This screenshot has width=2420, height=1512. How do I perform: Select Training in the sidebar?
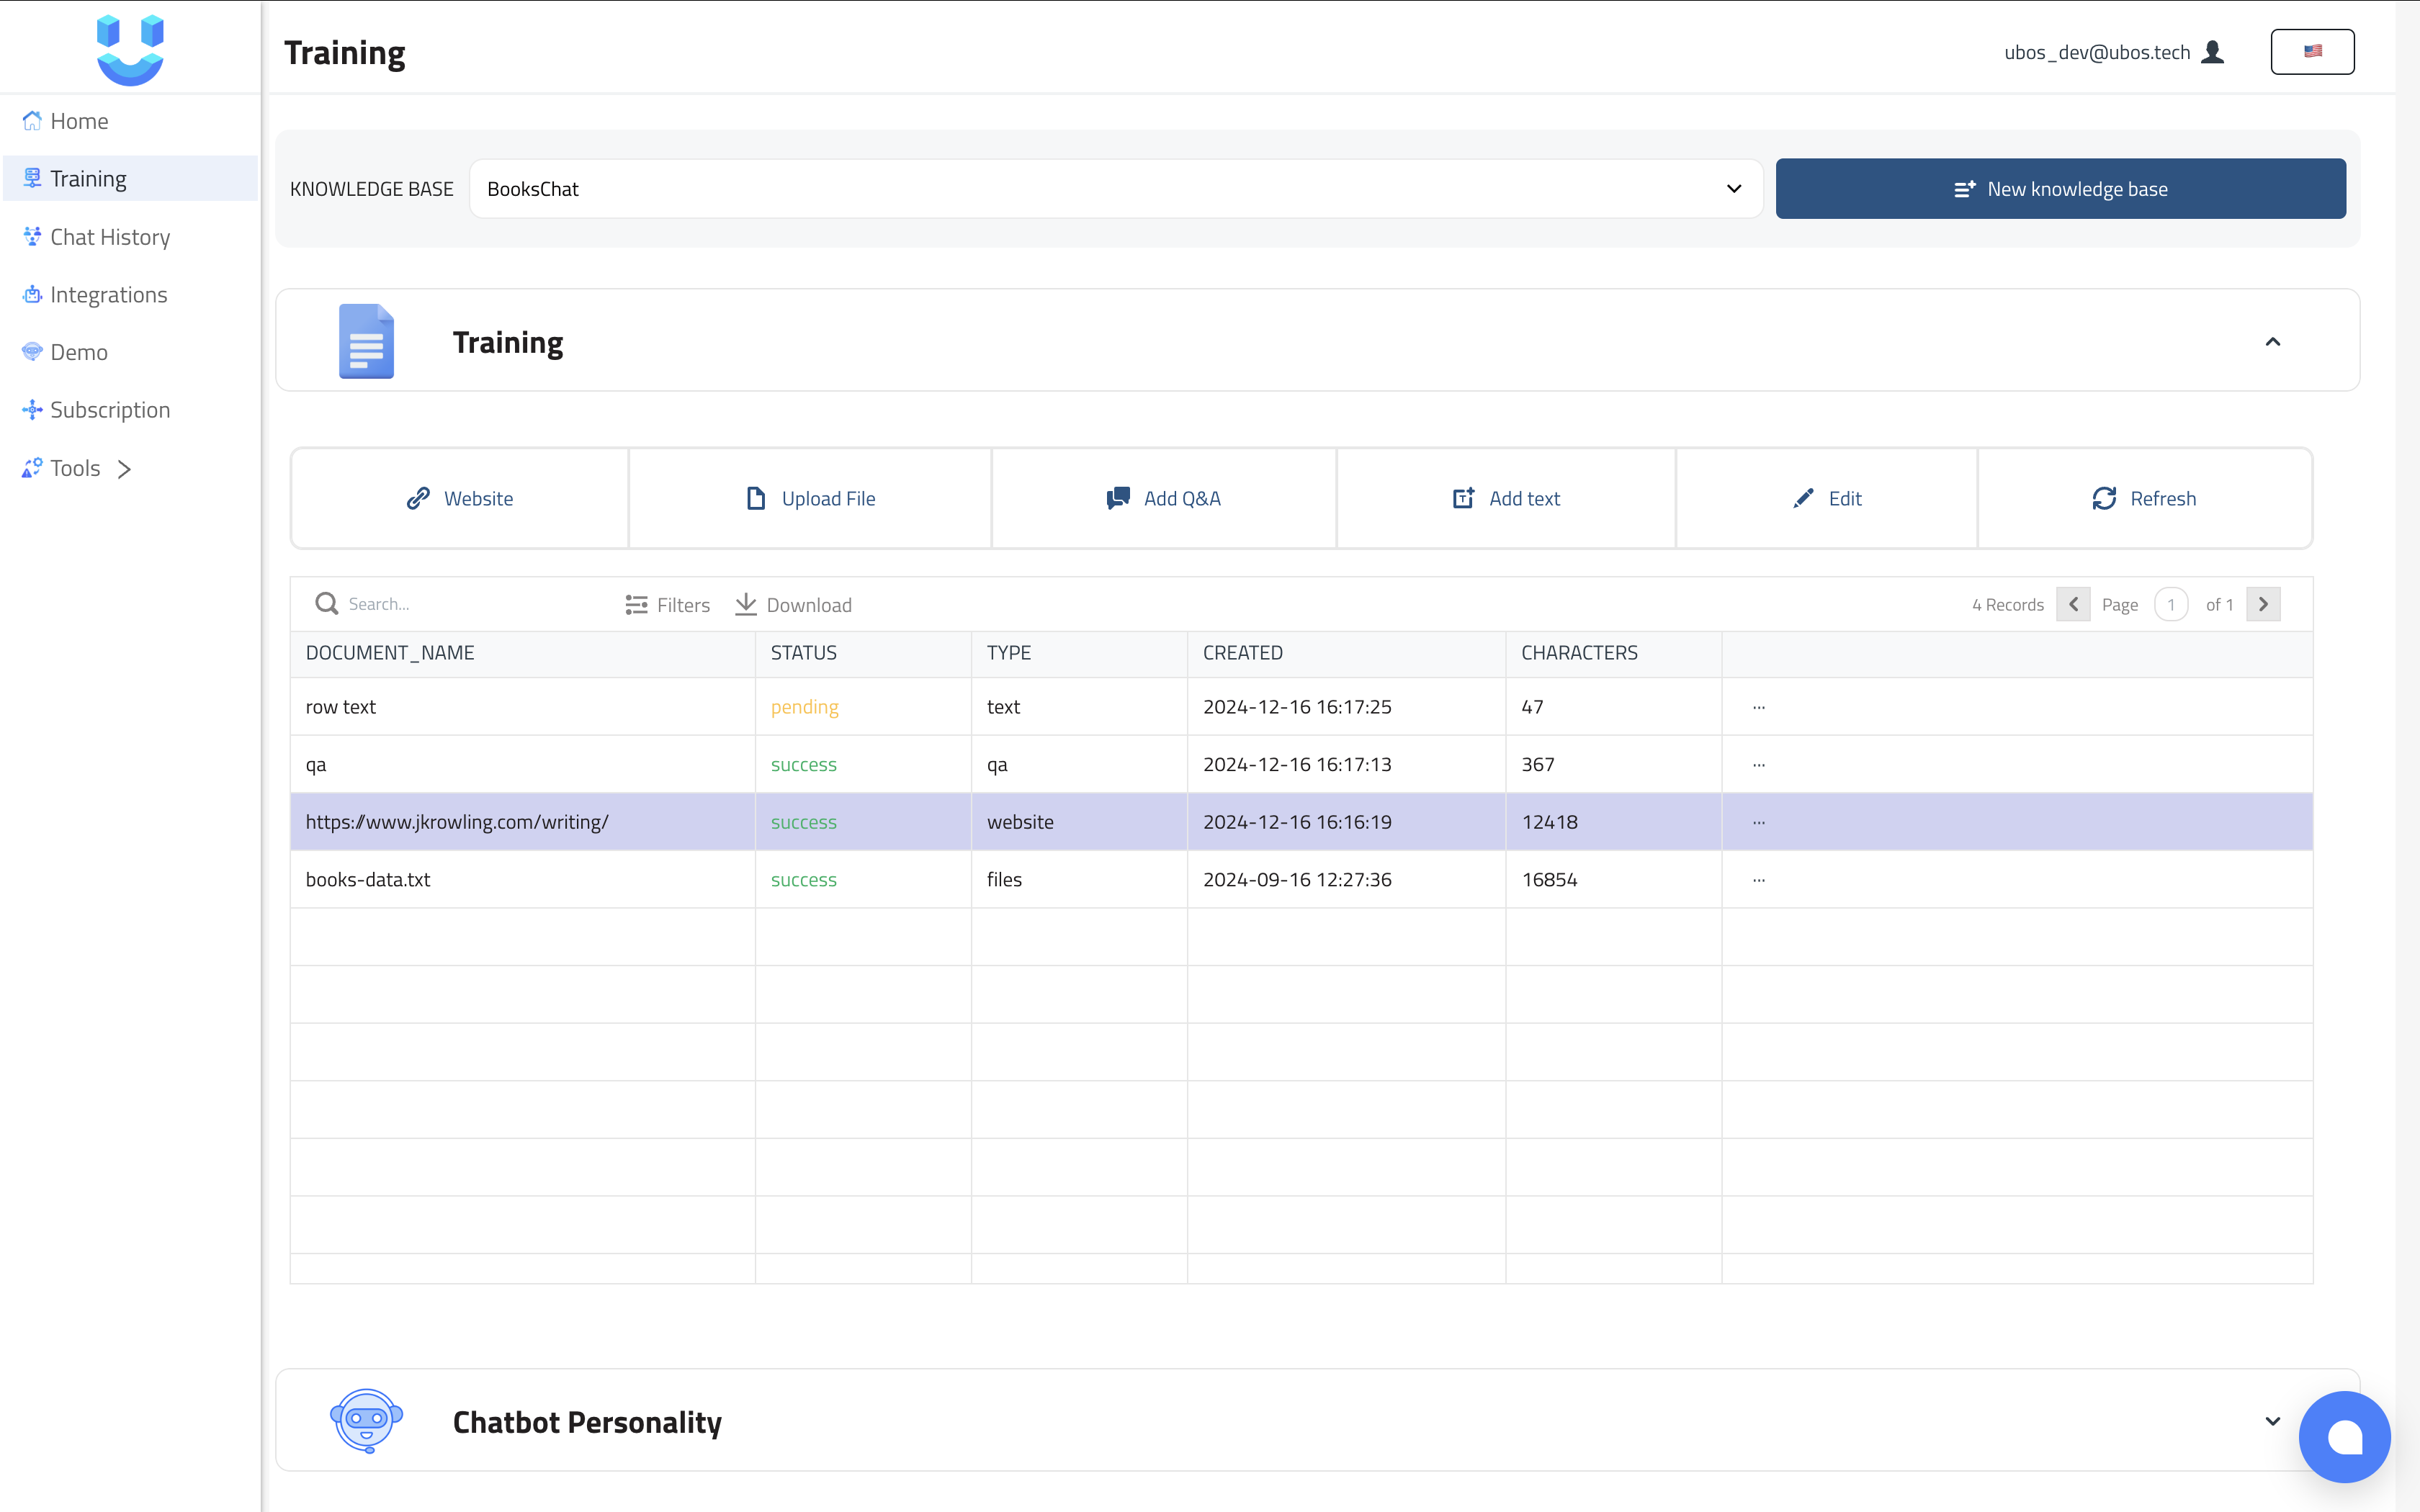pos(130,179)
